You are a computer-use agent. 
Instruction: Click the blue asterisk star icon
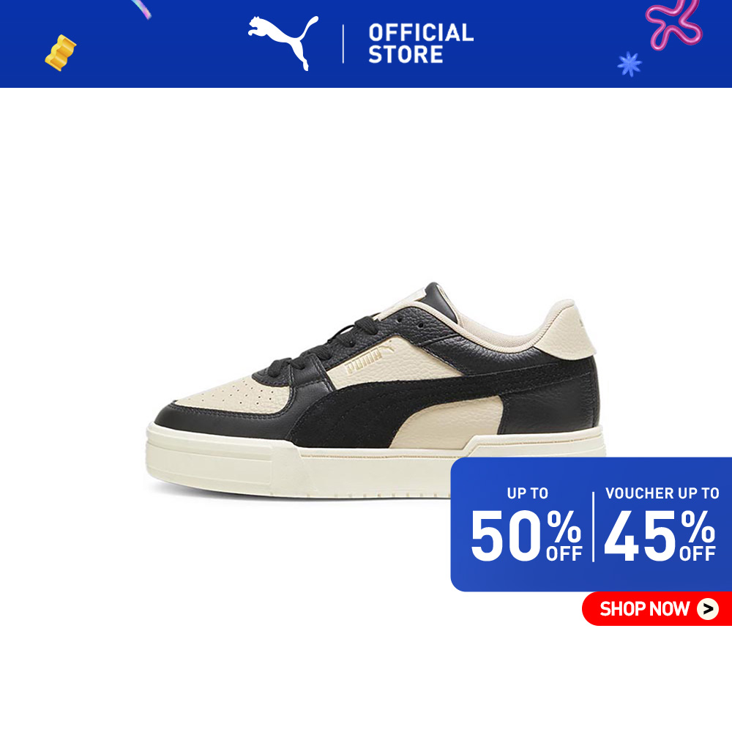coord(630,64)
